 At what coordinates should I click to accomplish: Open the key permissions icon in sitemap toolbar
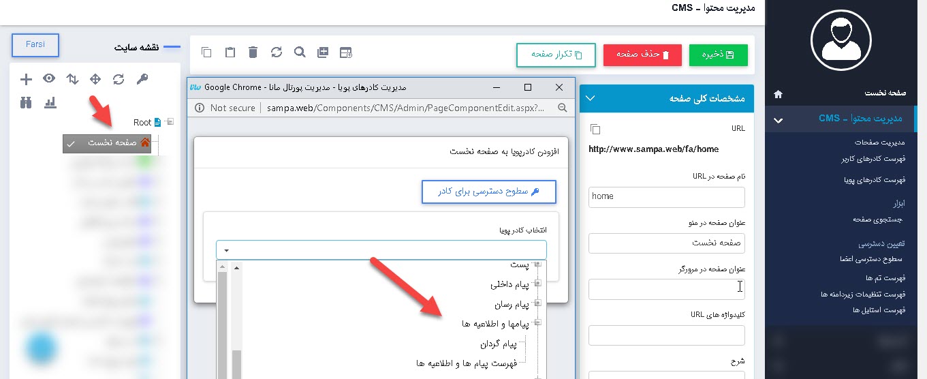142,79
